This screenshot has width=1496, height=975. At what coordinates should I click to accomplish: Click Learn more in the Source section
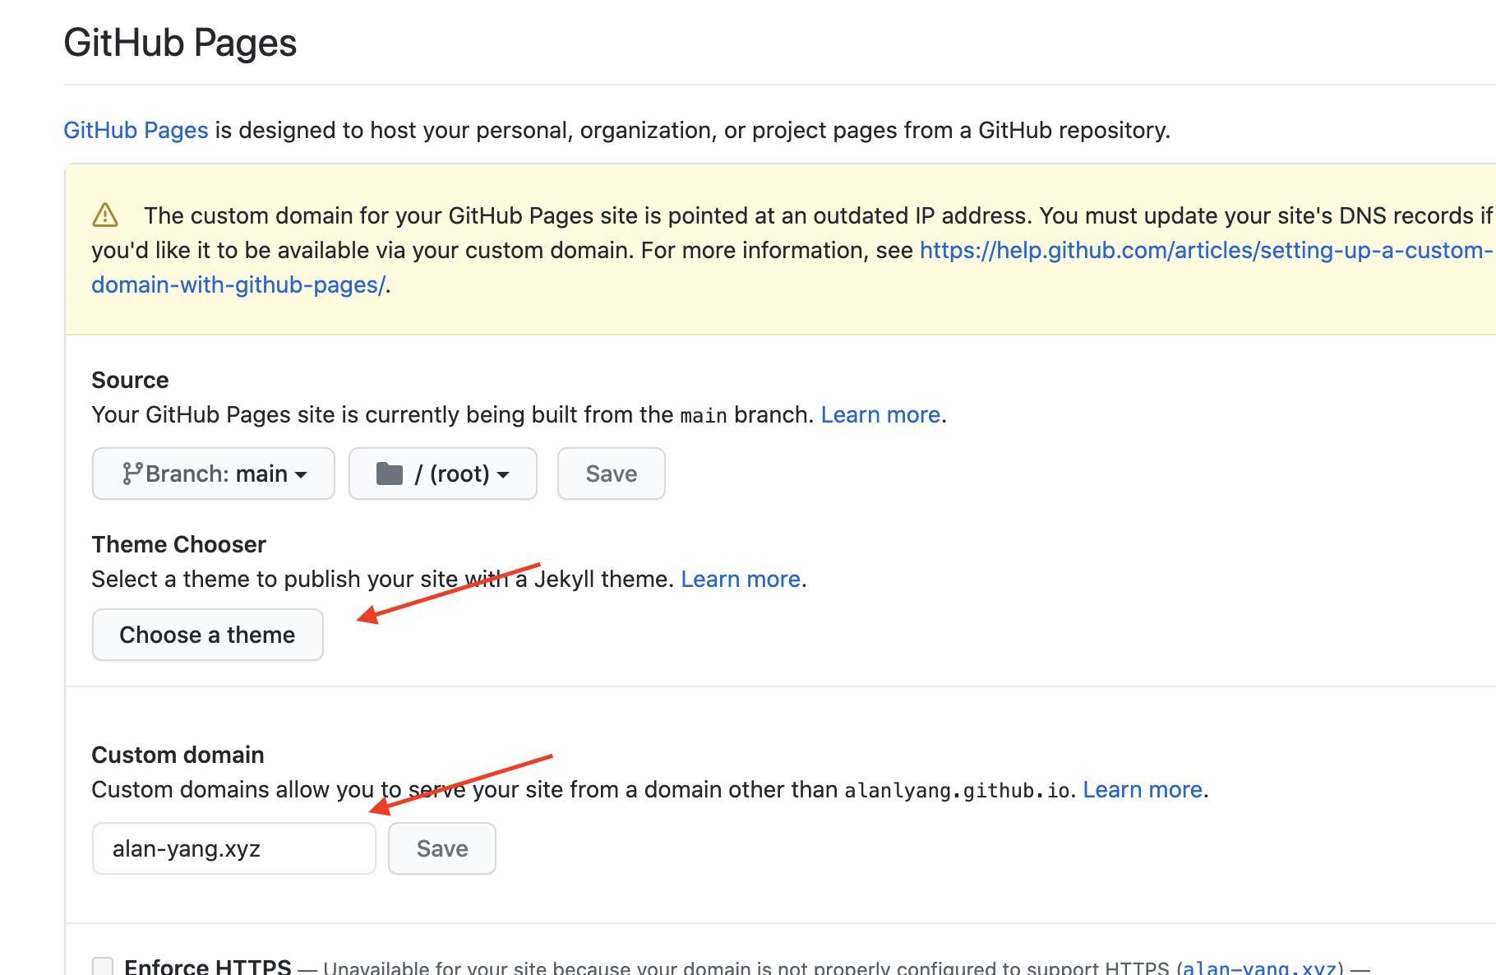point(880,414)
